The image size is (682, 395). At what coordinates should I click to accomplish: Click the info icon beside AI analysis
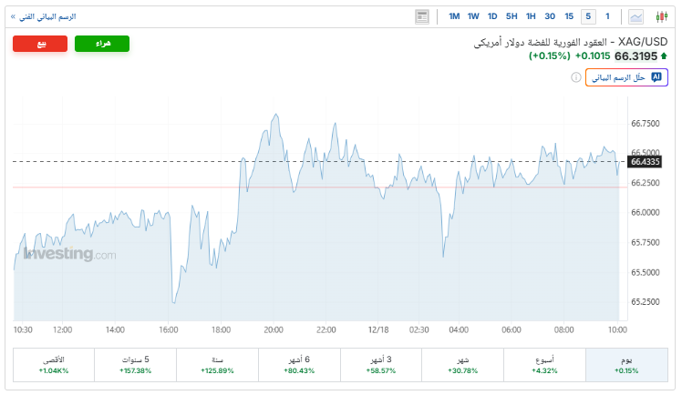point(576,77)
